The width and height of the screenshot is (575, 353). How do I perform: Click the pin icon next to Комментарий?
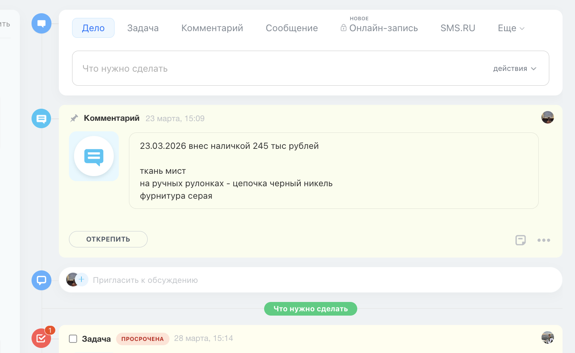tap(74, 118)
